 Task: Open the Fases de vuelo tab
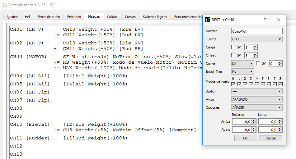[x=49, y=17]
